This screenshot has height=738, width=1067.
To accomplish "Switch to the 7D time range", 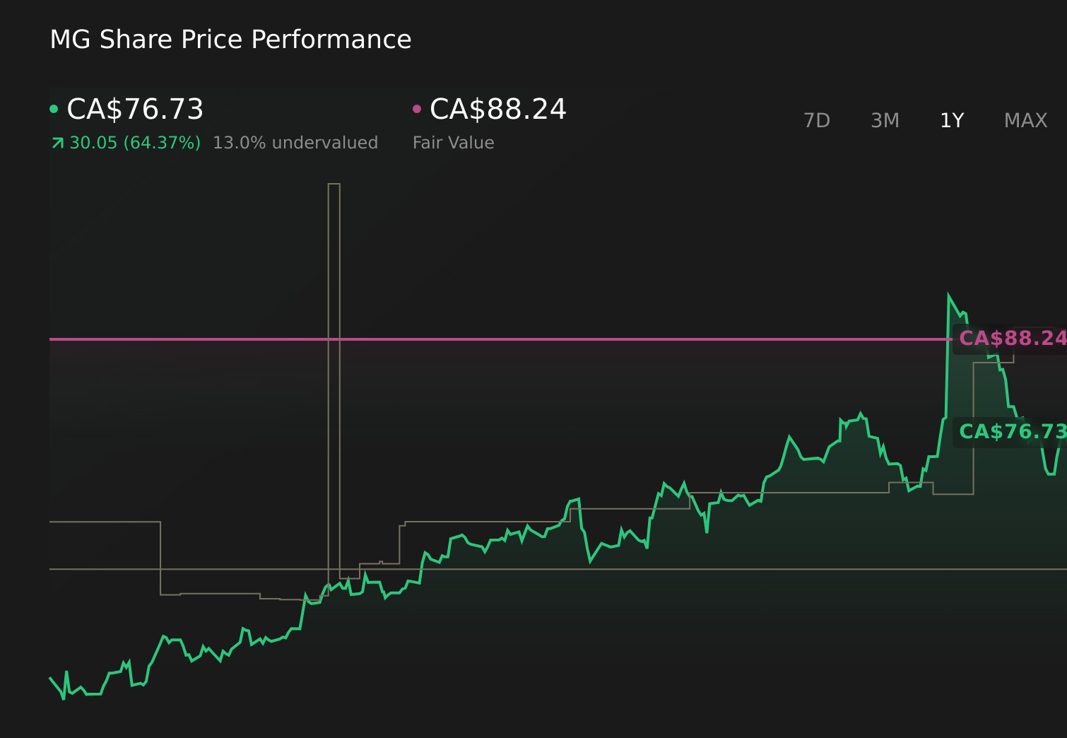I will click(816, 121).
